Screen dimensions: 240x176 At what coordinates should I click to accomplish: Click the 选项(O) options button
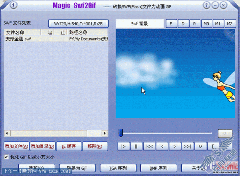37,168
